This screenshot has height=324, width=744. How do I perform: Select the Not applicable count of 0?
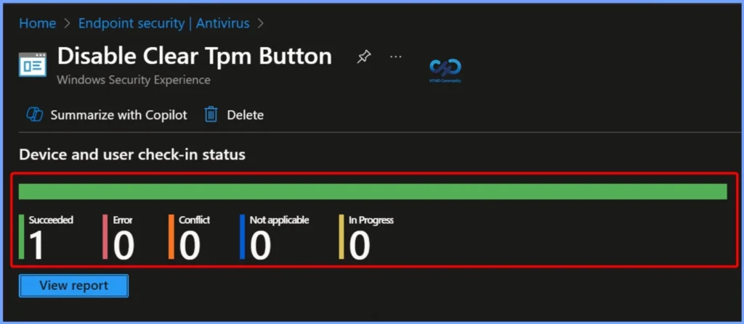261,246
